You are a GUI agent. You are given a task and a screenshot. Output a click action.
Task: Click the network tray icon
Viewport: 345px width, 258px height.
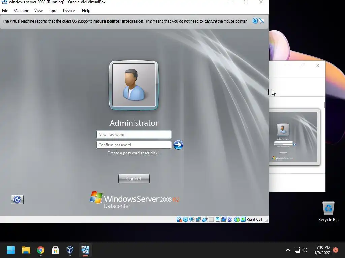pyautogui.click(x=297, y=250)
